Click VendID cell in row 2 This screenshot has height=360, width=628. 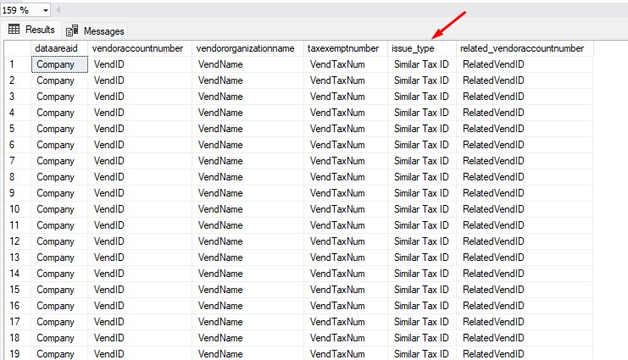point(140,80)
